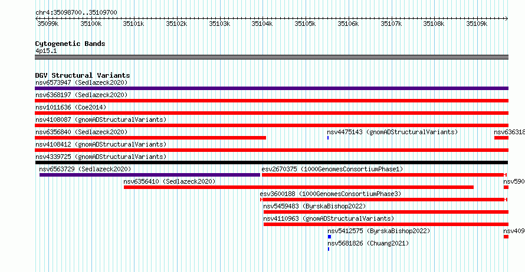The width and height of the screenshot is (525, 272).
Task: Click ruler position 35104k
Action: click(262, 24)
